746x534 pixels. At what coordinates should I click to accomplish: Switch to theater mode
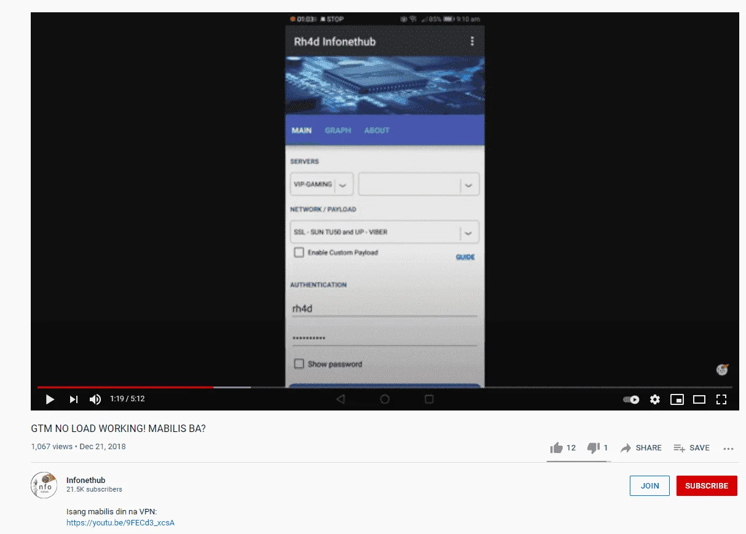point(699,399)
